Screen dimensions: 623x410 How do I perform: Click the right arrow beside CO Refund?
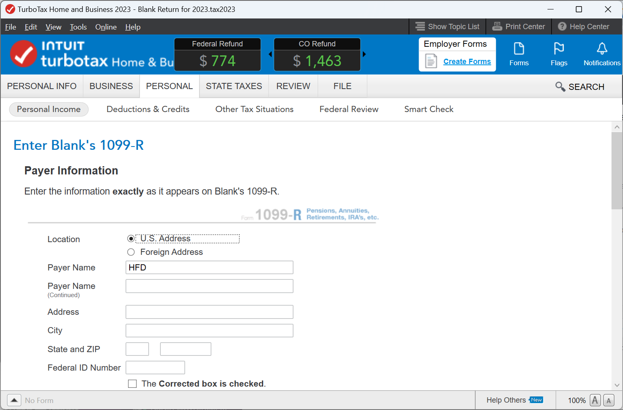[x=364, y=54]
